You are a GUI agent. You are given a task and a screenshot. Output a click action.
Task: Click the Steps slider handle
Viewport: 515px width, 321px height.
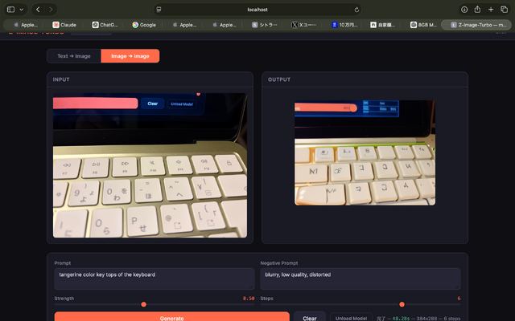pos(402,304)
